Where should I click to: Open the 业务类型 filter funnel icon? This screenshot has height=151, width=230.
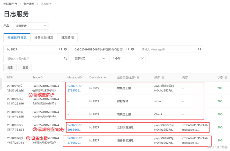tap(138, 78)
